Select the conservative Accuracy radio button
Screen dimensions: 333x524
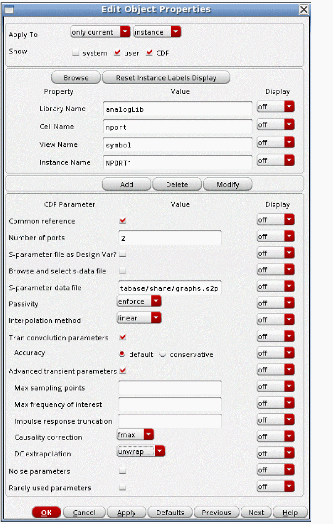(163, 354)
